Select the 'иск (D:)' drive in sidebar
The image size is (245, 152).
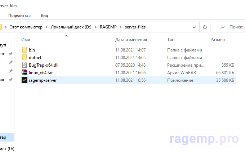7,148
